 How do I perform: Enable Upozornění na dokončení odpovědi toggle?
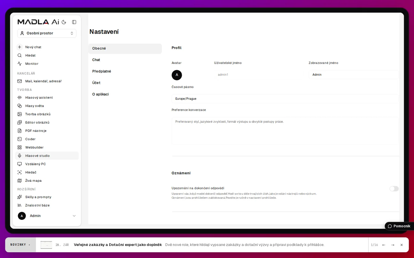[394, 189]
